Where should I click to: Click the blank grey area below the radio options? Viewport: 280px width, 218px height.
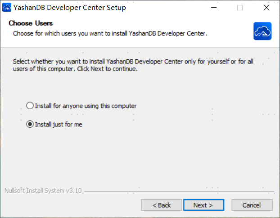pos(140,157)
